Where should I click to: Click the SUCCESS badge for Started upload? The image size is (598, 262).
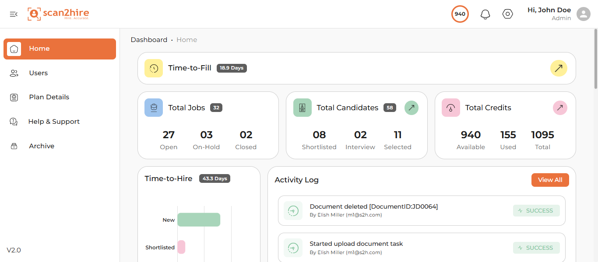tap(536, 248)
